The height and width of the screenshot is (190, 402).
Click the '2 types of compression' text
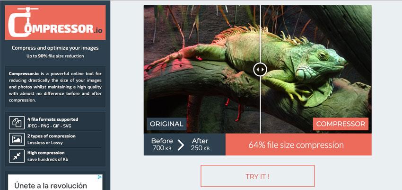(x=52, y=136)
